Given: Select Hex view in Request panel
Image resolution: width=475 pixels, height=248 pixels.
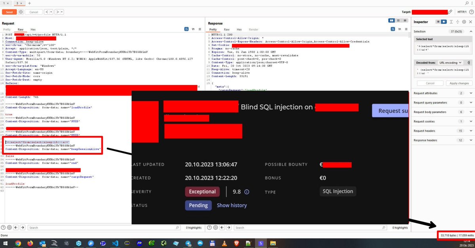Looking at the screenshot, I should (33, 30).
